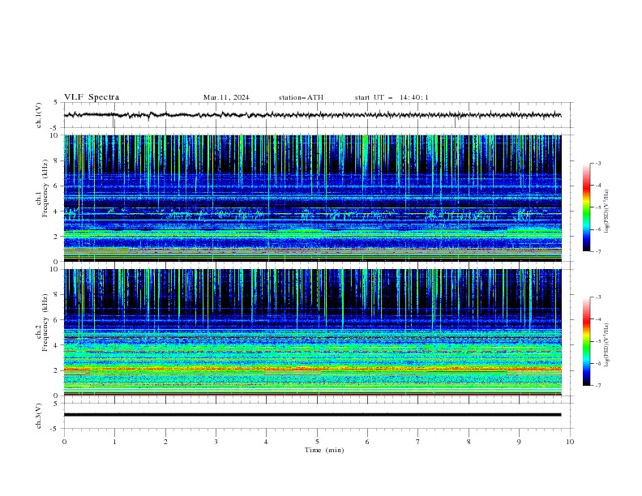Click the date 'Mar.11, 2024' text
The height and width of the screenshot is (496, 642).
click(226, 97)
